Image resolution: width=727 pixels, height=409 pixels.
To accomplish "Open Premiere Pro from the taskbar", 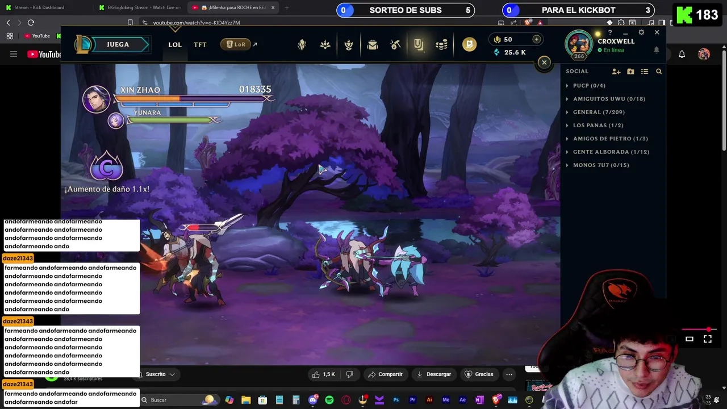I will click(x=412, y=400).
